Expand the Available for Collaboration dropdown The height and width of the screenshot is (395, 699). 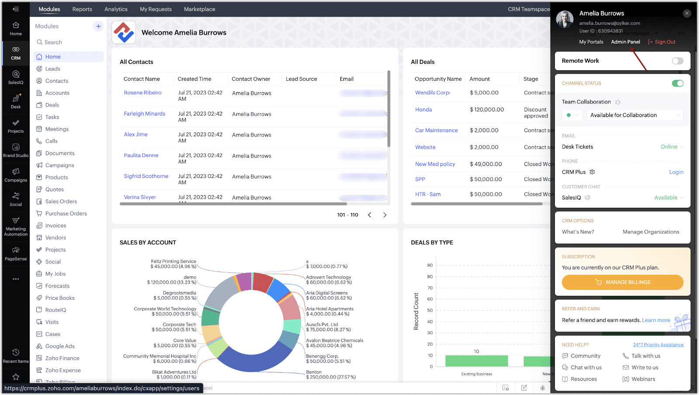click(x=634, y=115)
